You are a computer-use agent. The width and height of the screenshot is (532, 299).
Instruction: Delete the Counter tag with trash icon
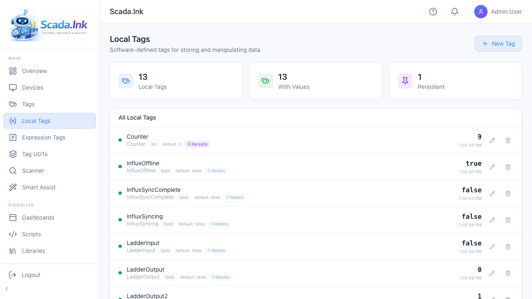508,140
